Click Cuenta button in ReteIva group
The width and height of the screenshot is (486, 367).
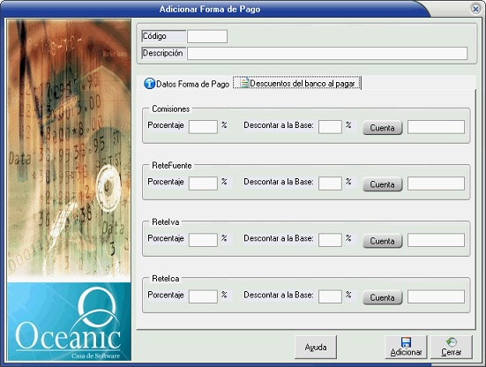point(383,241)
